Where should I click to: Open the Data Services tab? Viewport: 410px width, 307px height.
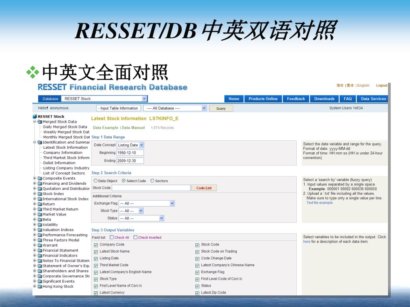[372, 99]
